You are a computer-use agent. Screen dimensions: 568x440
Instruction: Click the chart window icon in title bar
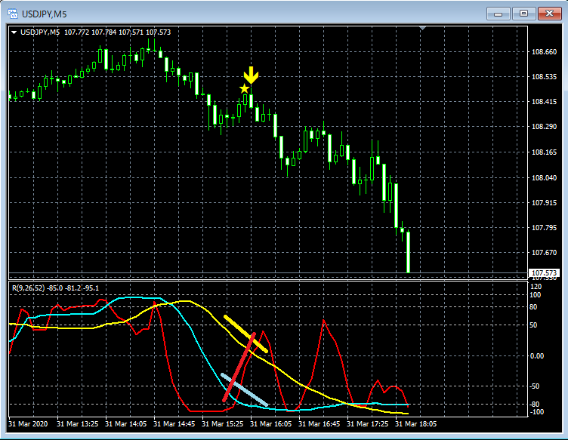tap(13, 13)
